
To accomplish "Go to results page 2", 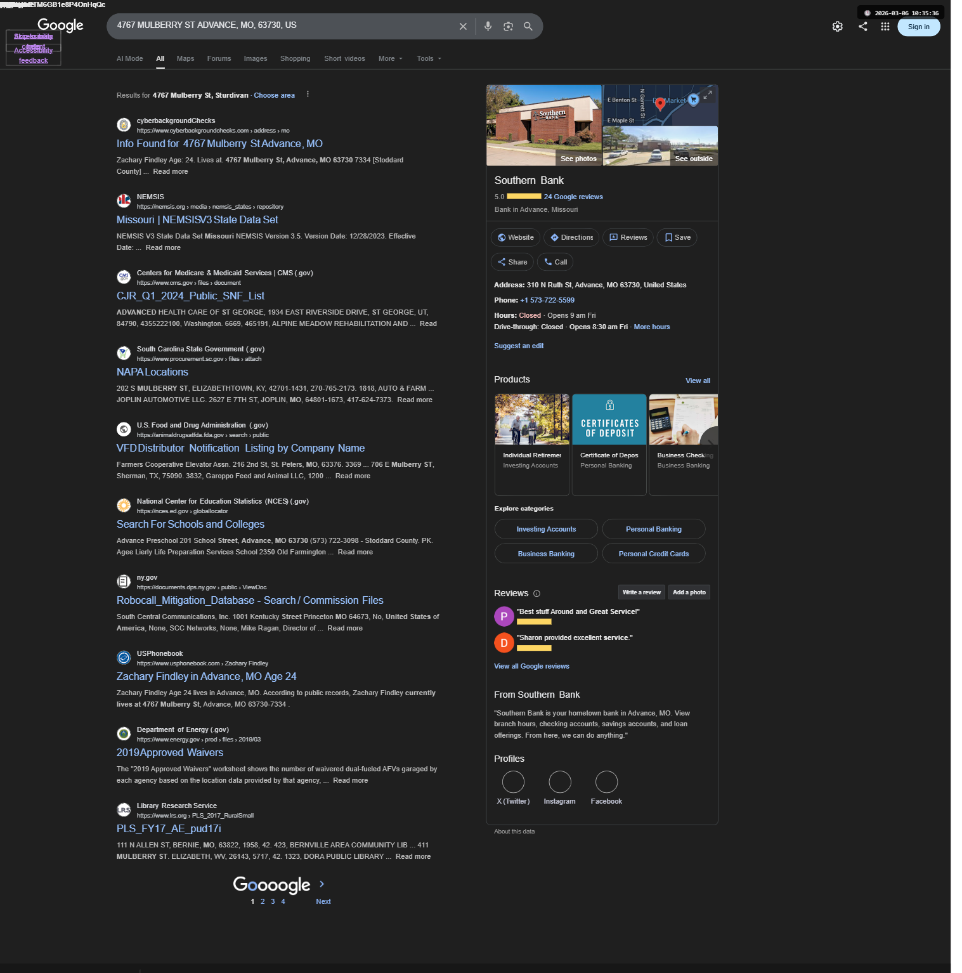I will tap(263, 902).
